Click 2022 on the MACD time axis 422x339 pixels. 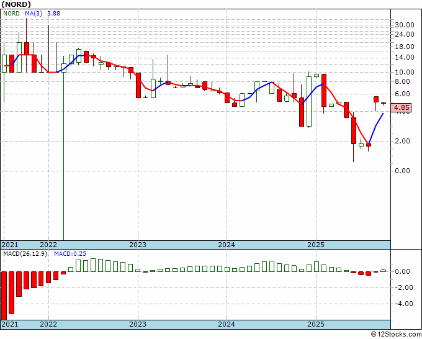[48, 324]
